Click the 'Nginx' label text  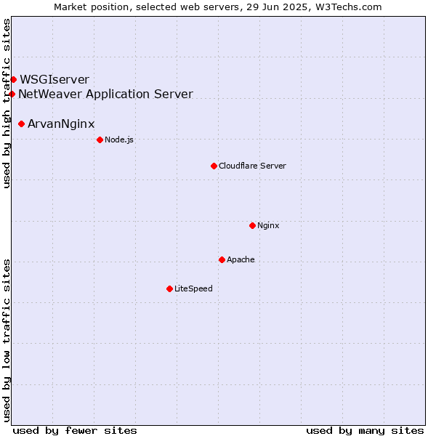(268, 225)
